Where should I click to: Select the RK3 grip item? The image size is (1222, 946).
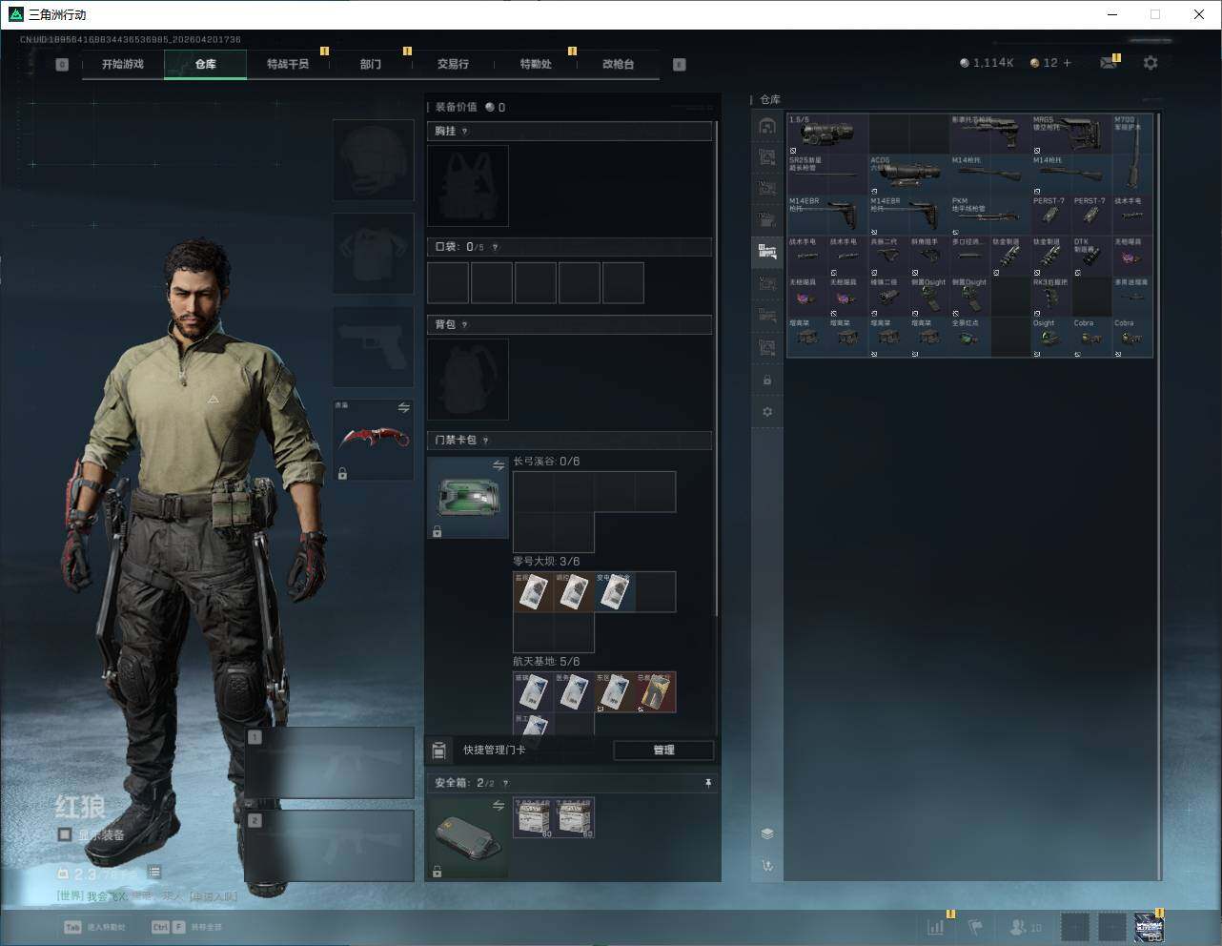coord(1050,297)
